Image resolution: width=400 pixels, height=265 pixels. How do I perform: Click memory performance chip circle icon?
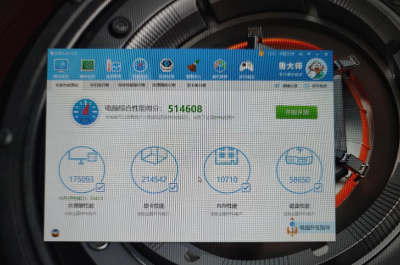point(227,170)
